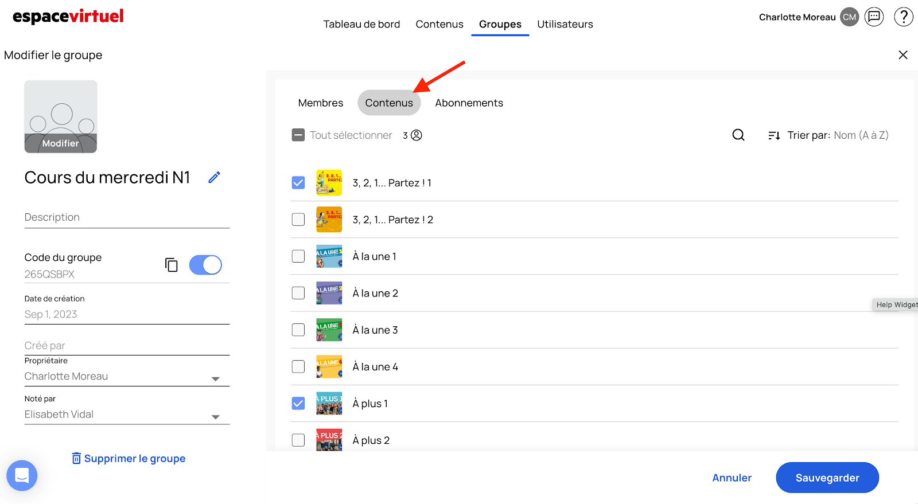The image size is (918, 504).
Task: Open the messages chat icon in header
Action: coord(874,17)
